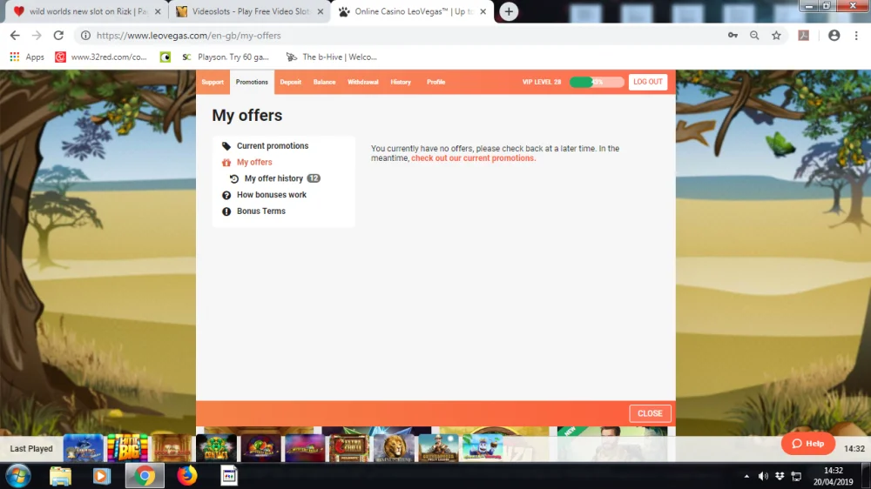Open the Hit It Big game thumbnail
871x489 pixels.
click(127, 448)
